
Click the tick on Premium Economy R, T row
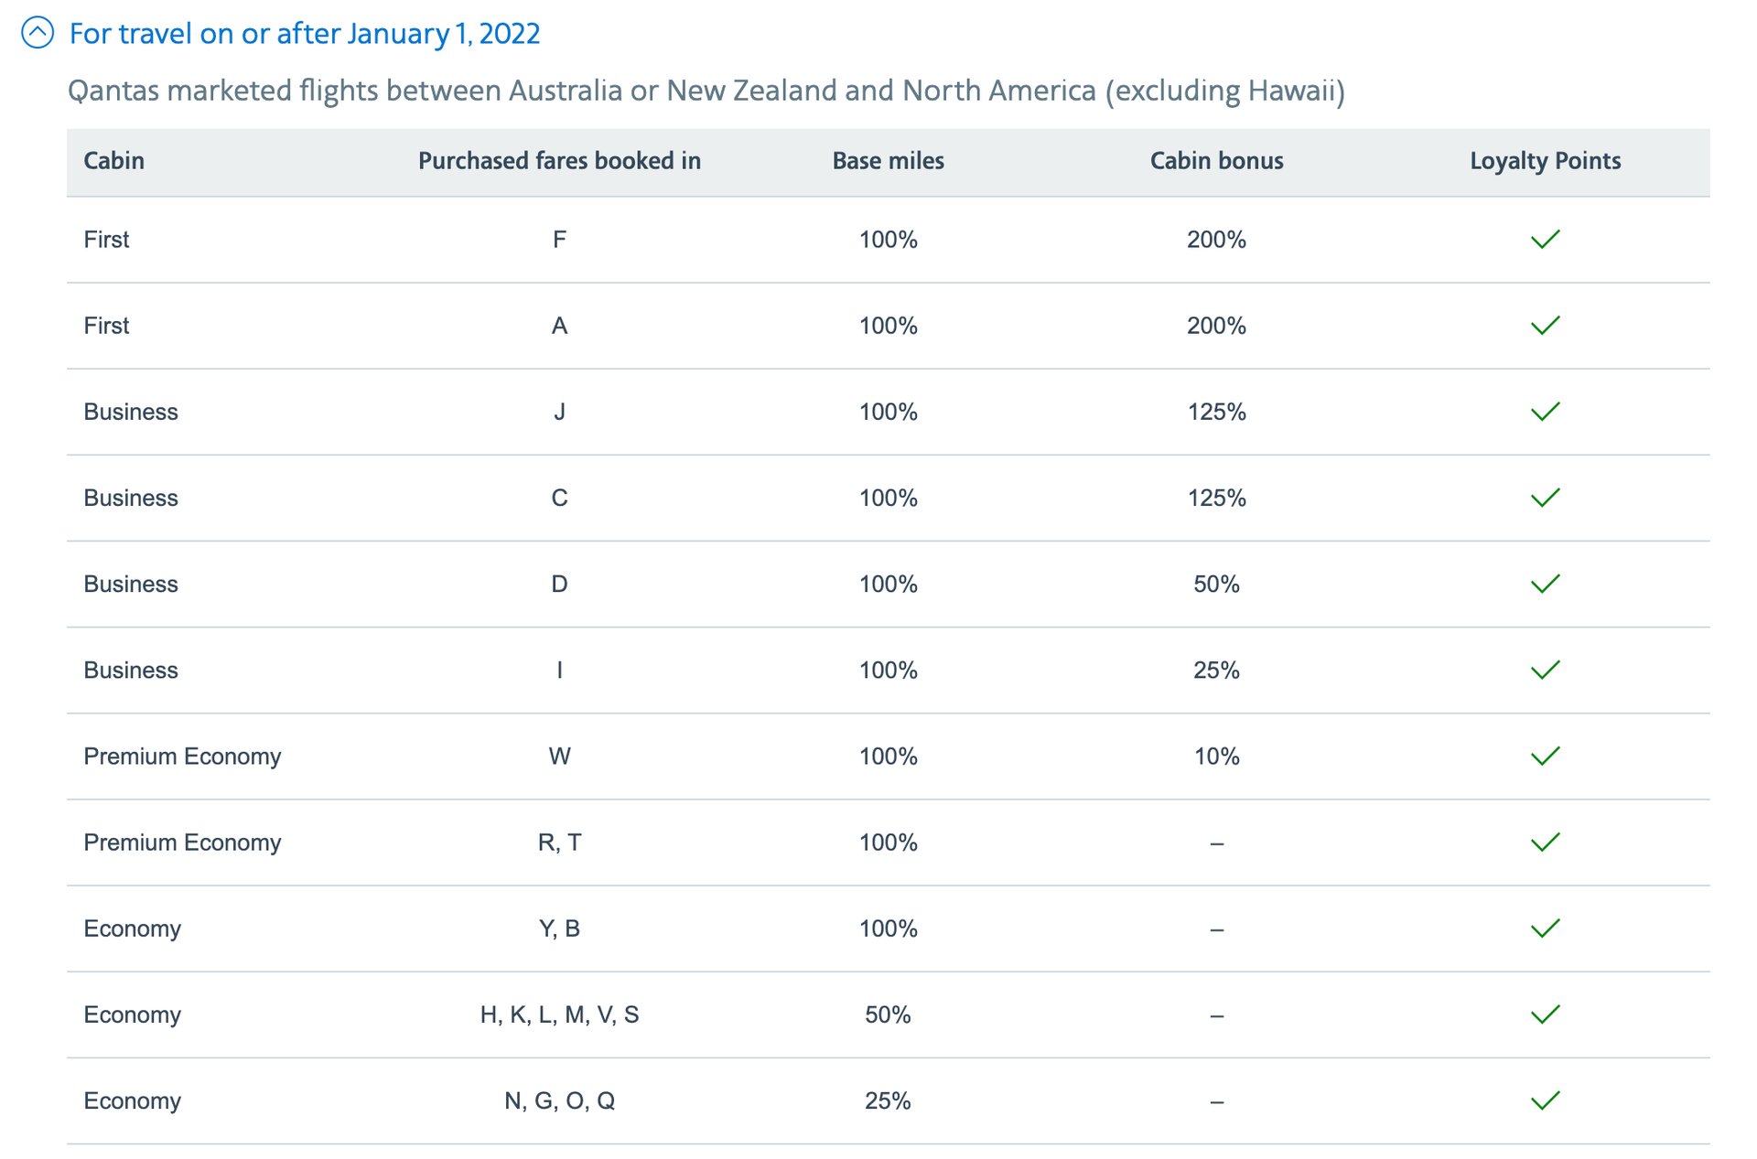click(1545, 842)
